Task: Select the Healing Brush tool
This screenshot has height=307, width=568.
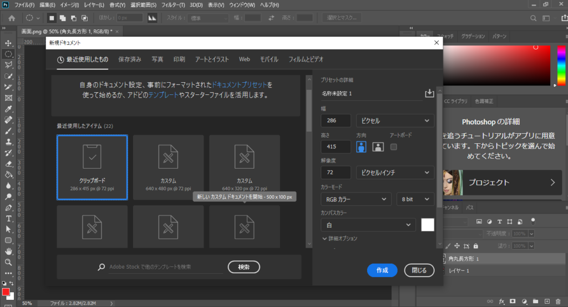Action: [x=8, y=120]
